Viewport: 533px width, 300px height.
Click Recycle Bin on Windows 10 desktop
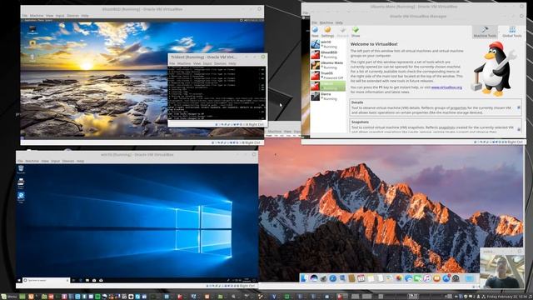click(21, 169)
